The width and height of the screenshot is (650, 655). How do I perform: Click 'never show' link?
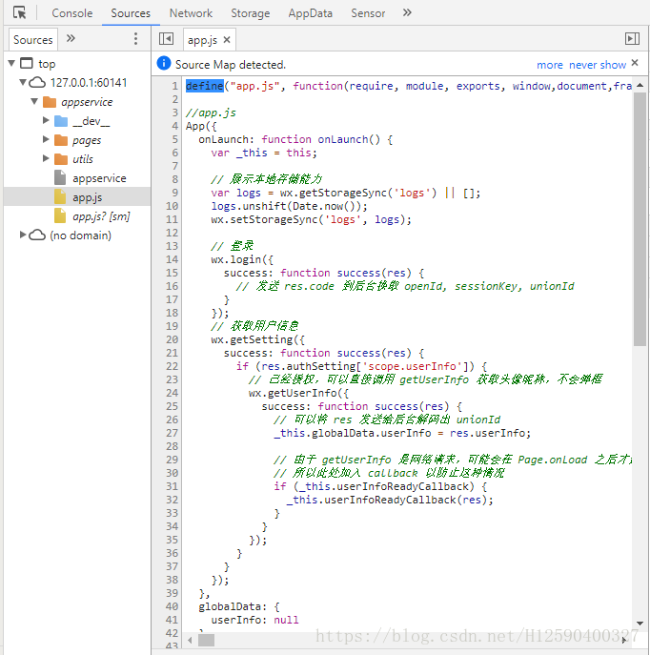598,65
